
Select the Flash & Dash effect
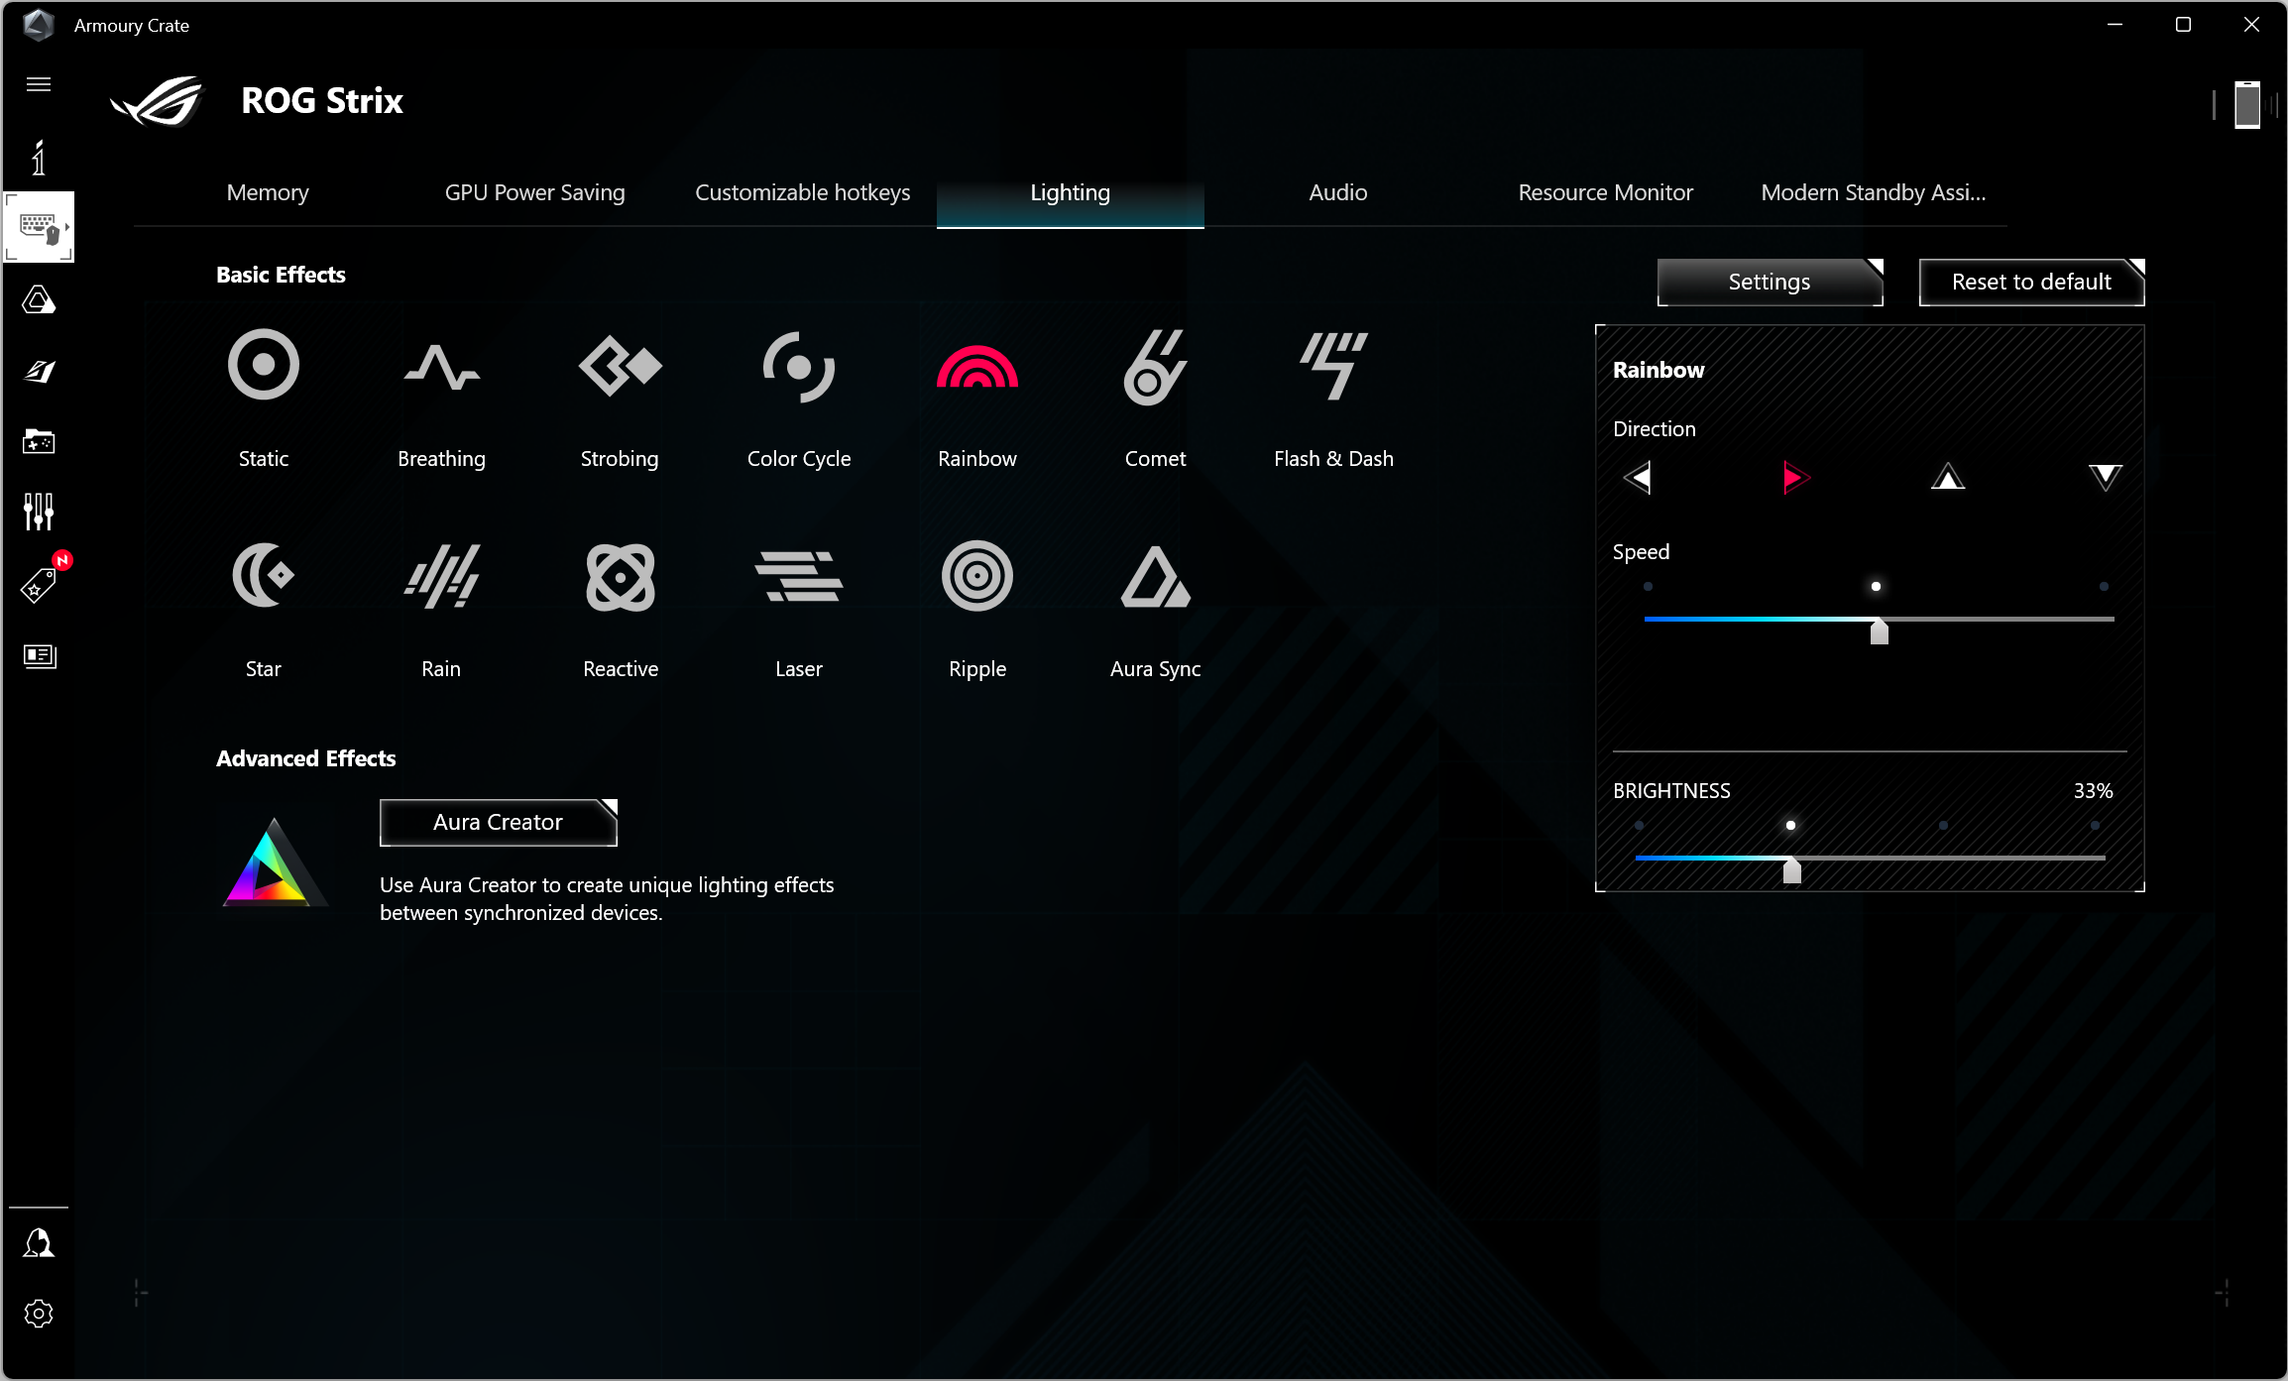coord(1333,366)
